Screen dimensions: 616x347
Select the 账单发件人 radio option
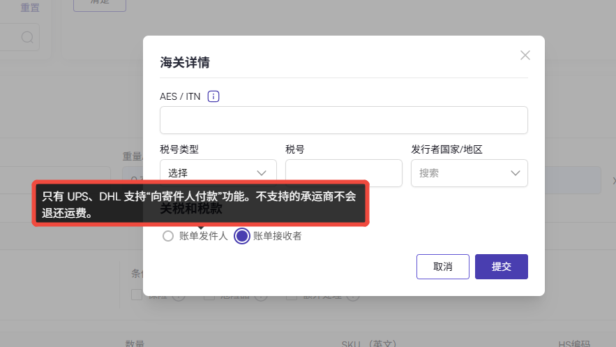point(168,236)
